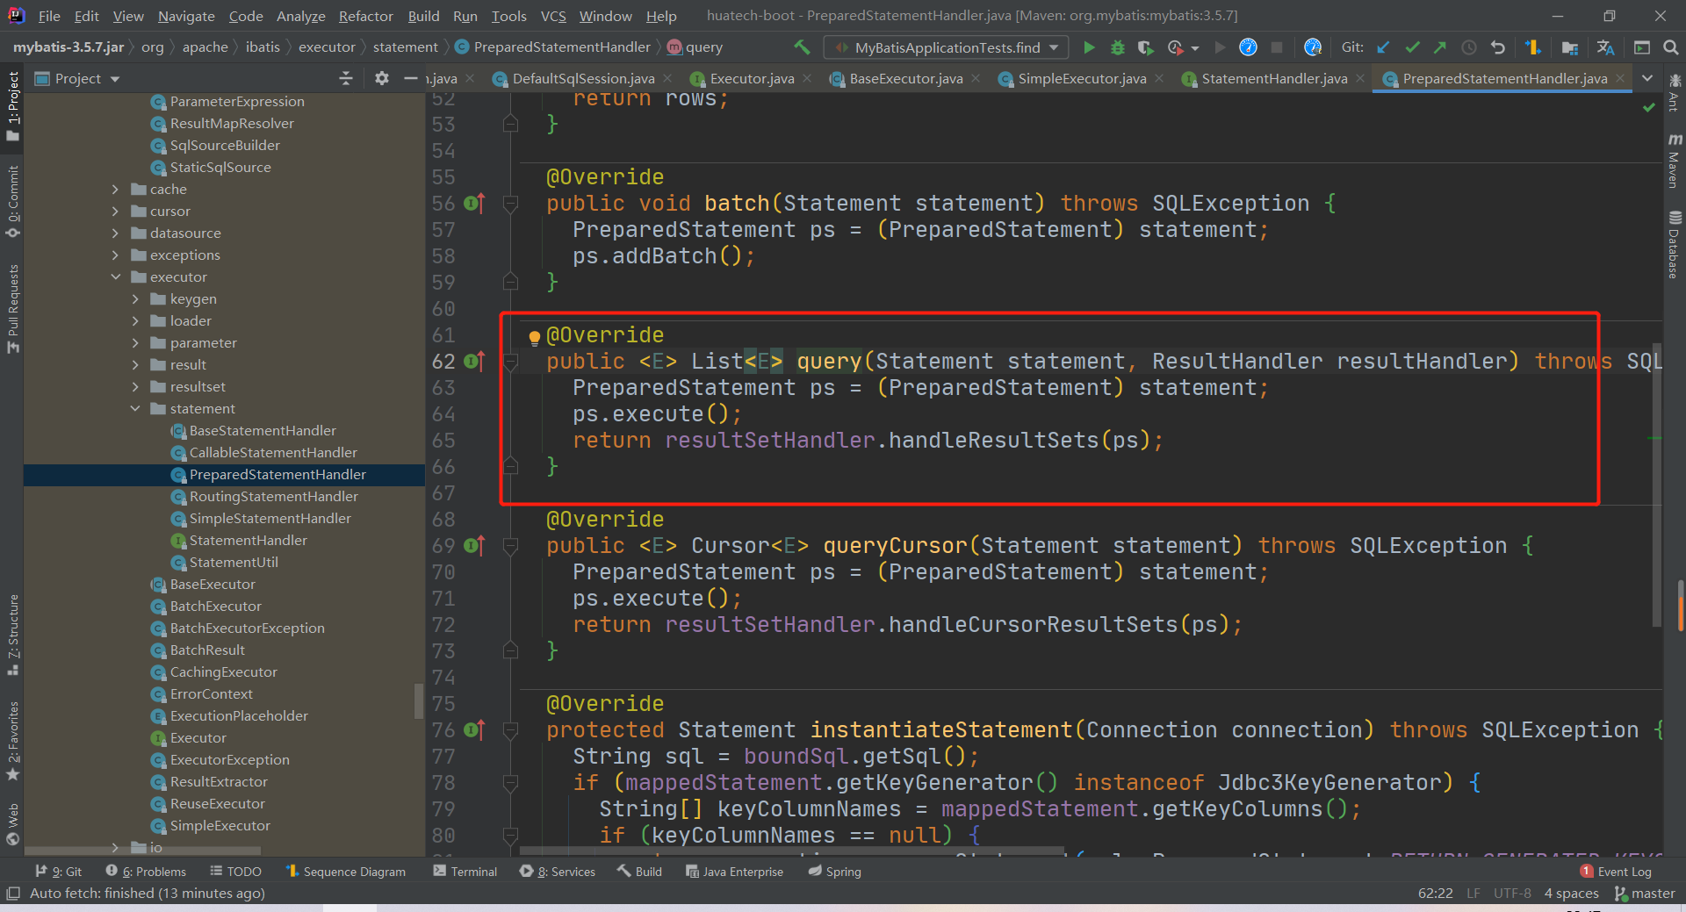Open the 6: Problems tool window
The image size is (1686, 912).
(x=146, y=872)
